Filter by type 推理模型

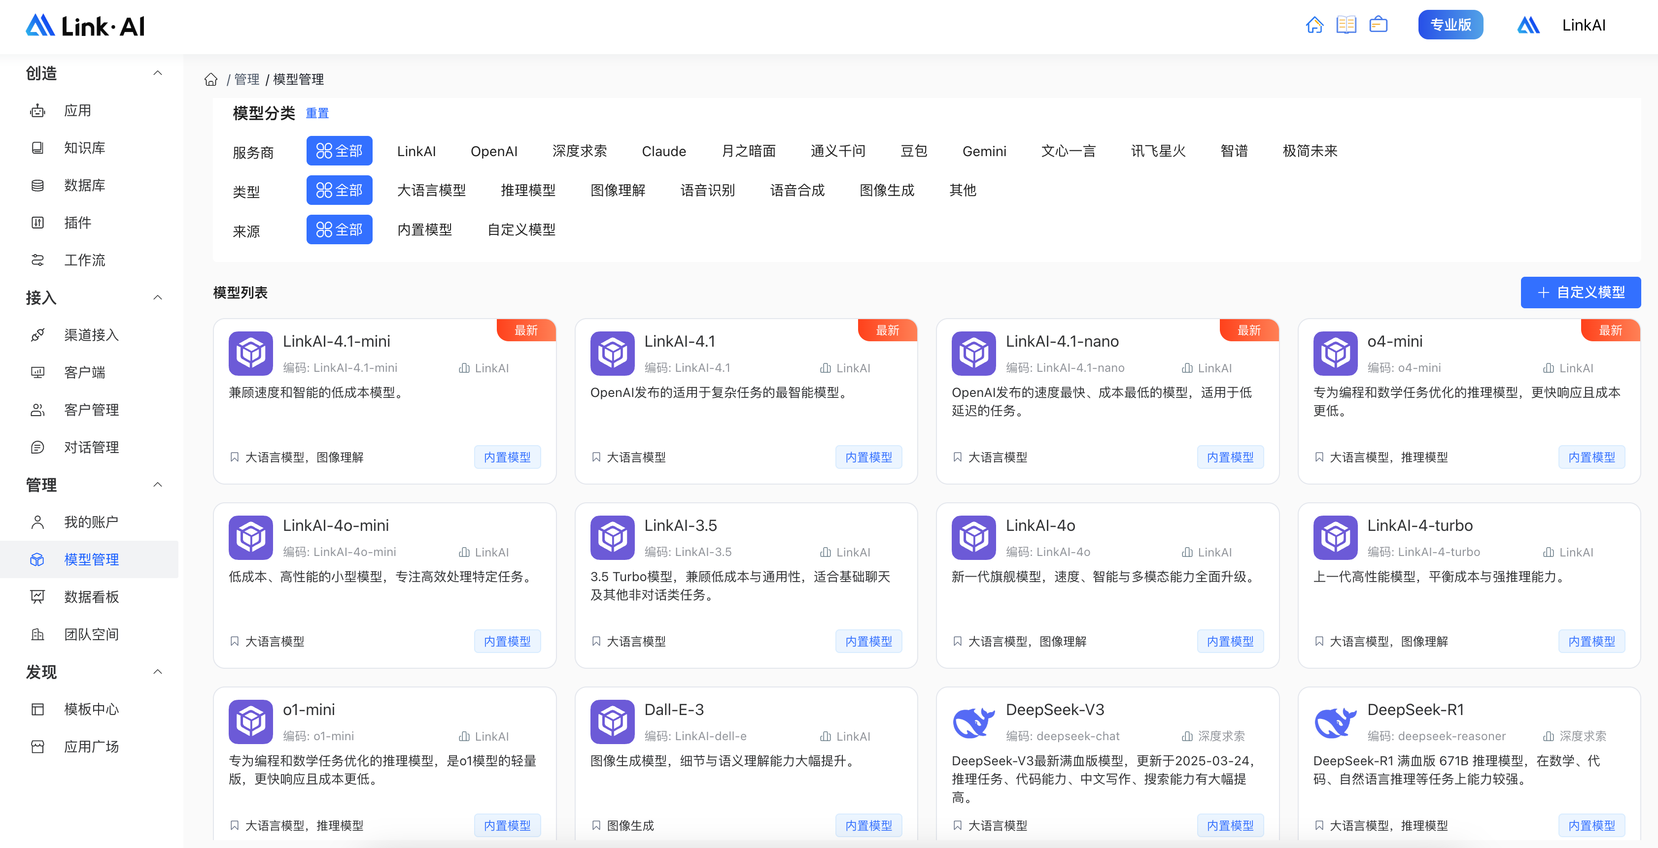tap(528, 190)
